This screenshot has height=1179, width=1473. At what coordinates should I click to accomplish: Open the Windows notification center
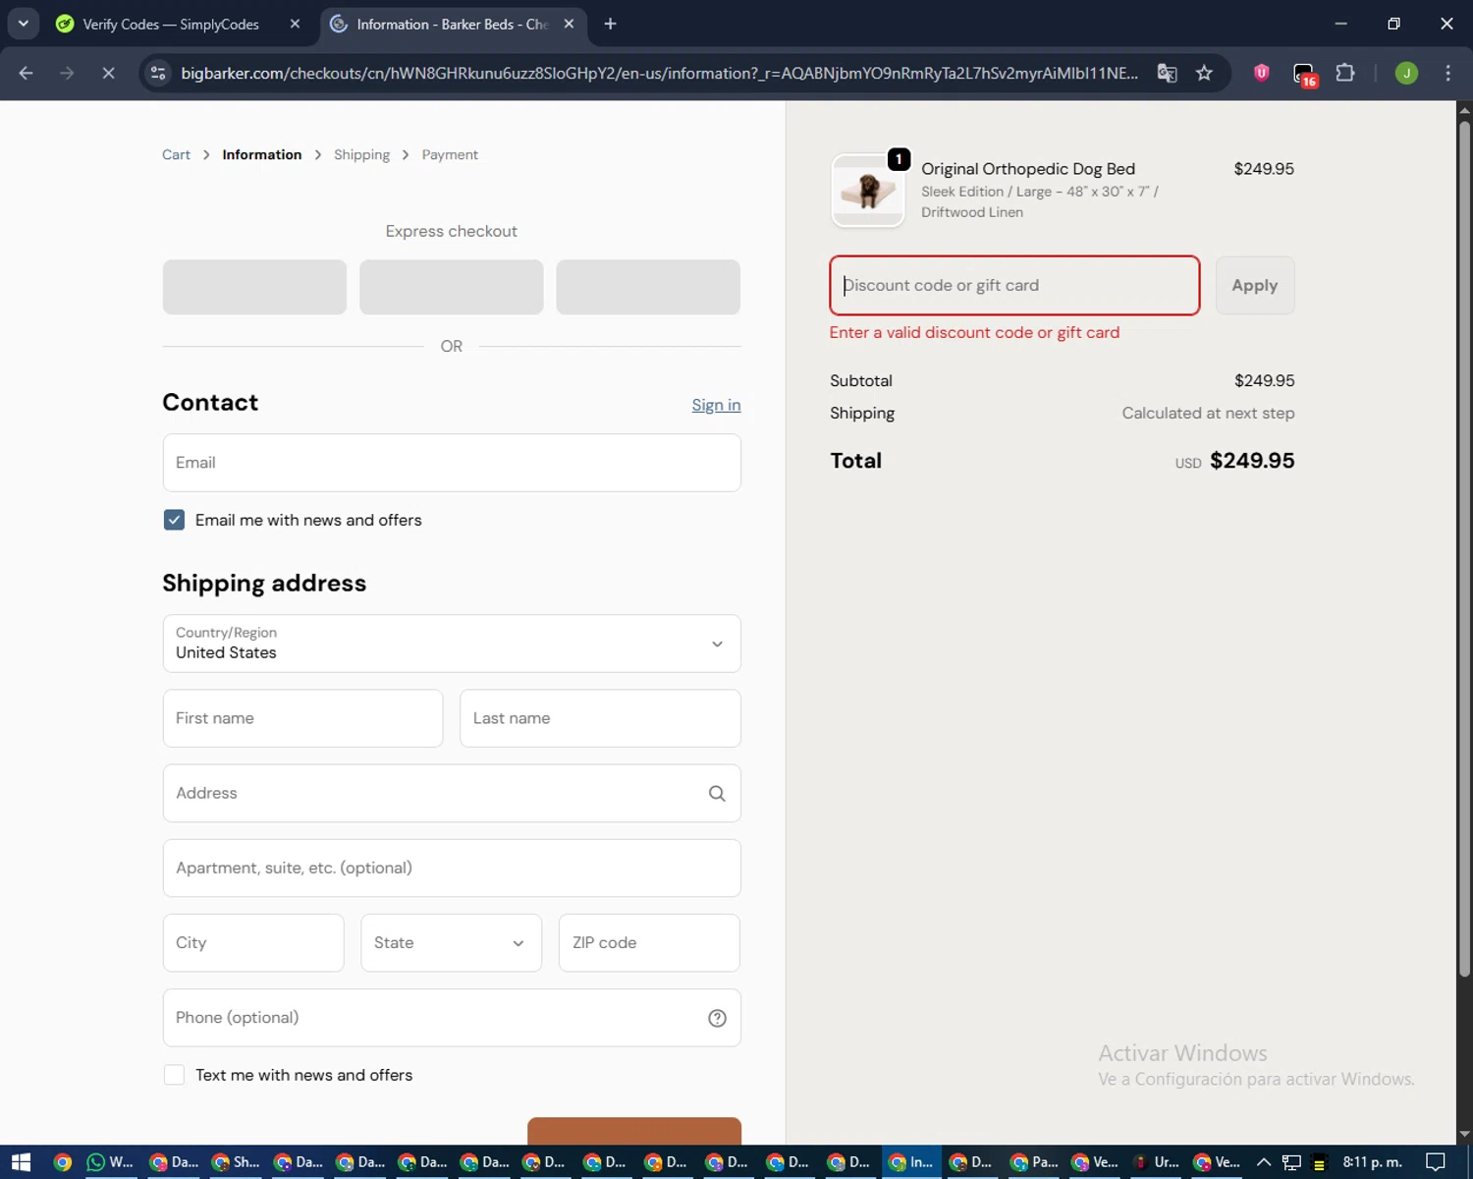(x=1436, y=1162)
